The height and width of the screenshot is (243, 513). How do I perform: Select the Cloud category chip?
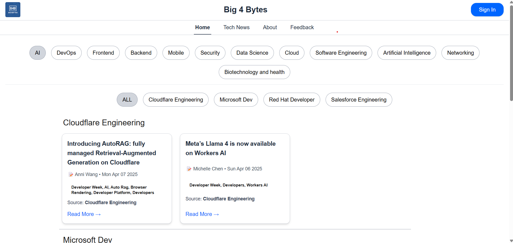(292, 53)
